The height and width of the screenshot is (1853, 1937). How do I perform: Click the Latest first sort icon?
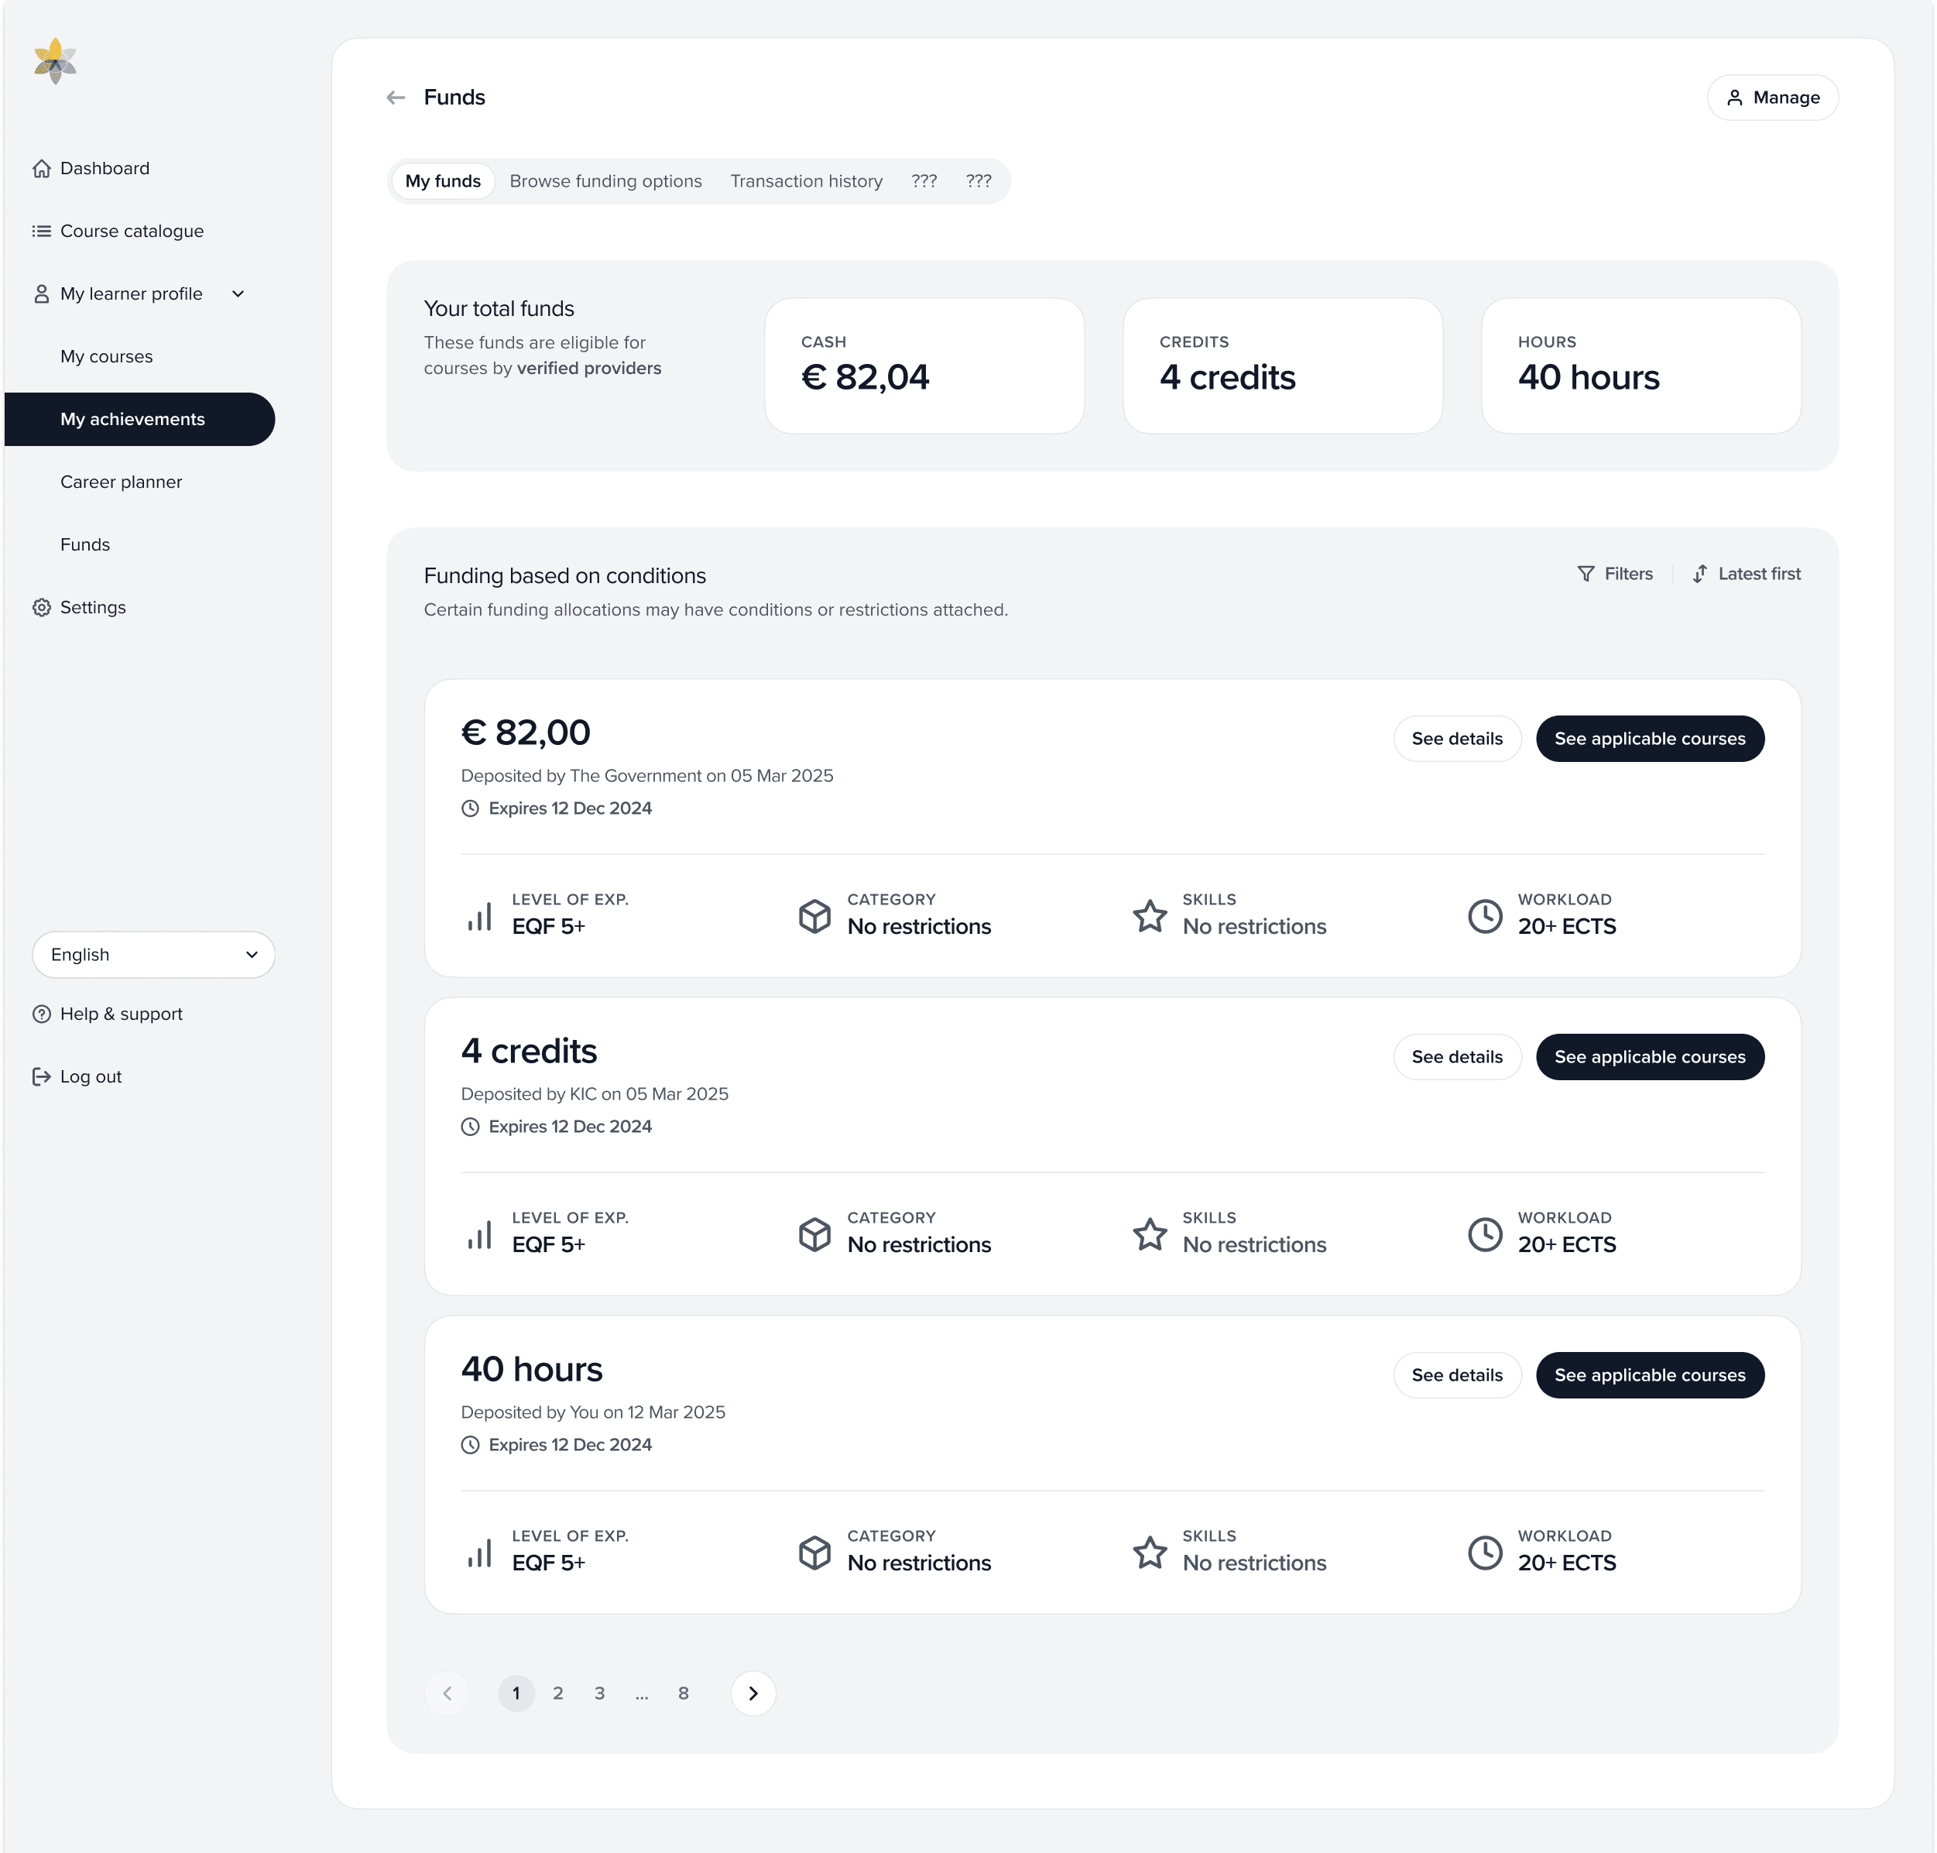[1701, 573]
